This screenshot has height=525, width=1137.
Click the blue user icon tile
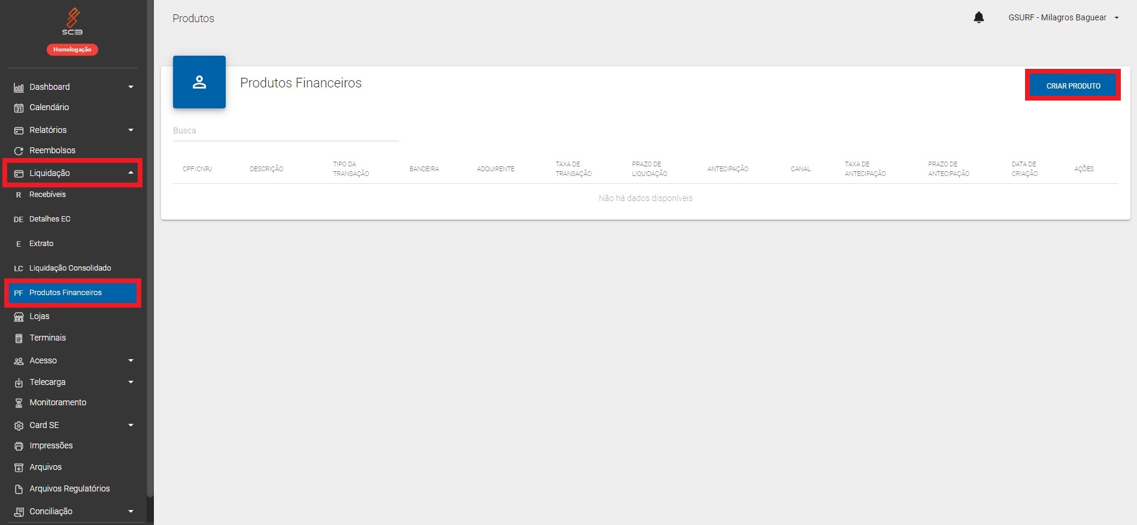tap(199, 82)
